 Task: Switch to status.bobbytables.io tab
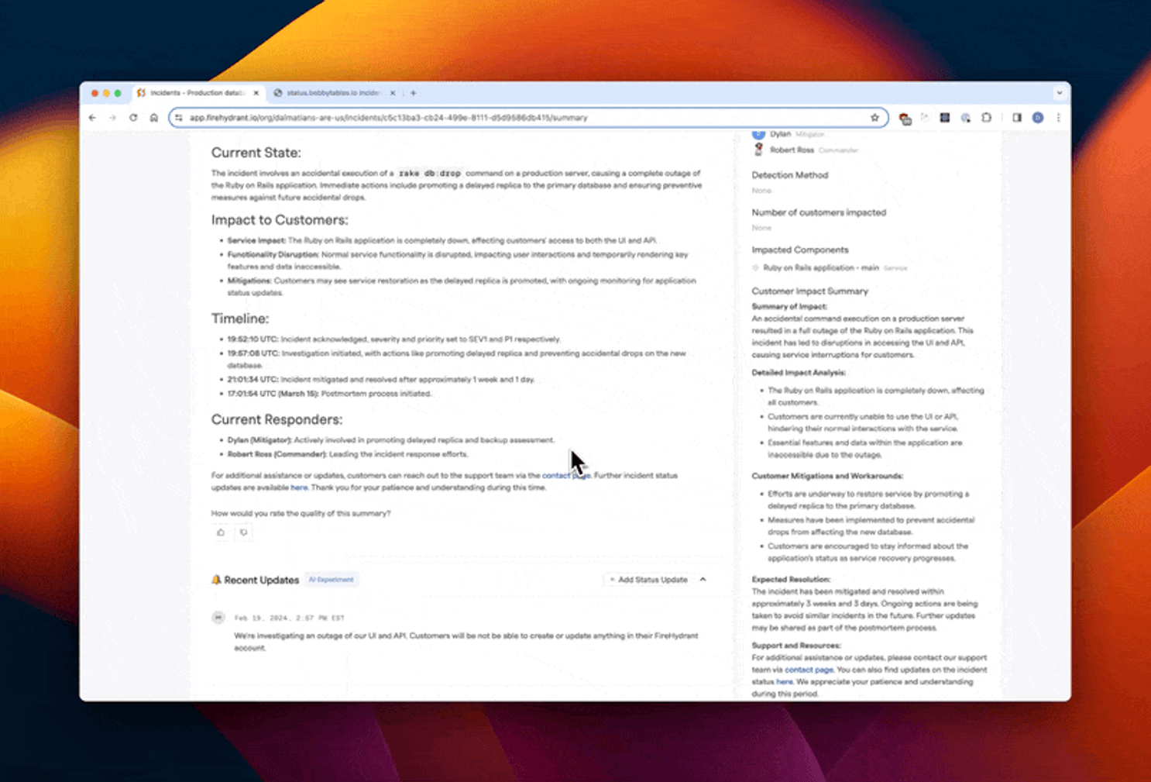click(334, 93)
